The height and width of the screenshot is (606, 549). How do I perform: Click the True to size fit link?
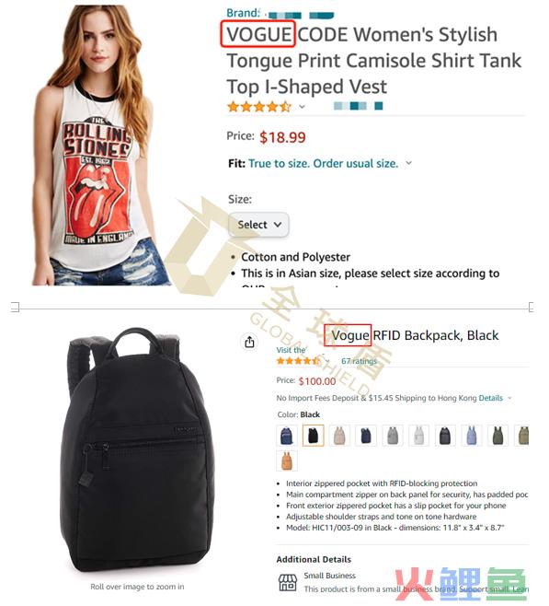pos(324,164)
